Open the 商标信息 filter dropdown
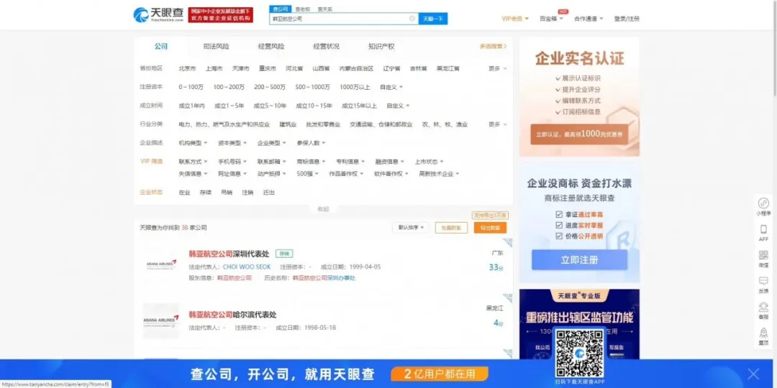 [311, 162]
